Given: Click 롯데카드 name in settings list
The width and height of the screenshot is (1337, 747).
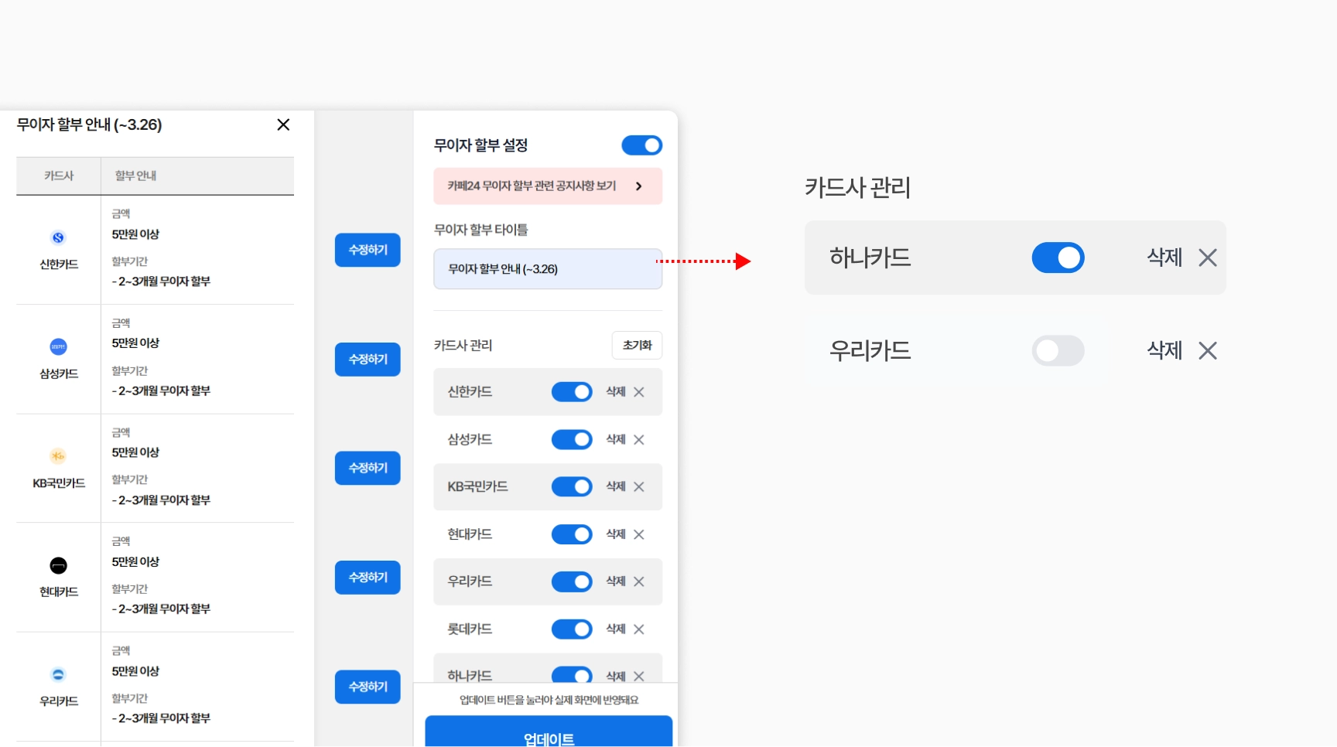Looking at the screenshot, I should pos(470,629).
